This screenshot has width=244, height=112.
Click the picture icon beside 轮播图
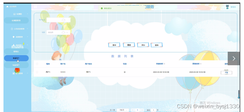tap(14, 14)
